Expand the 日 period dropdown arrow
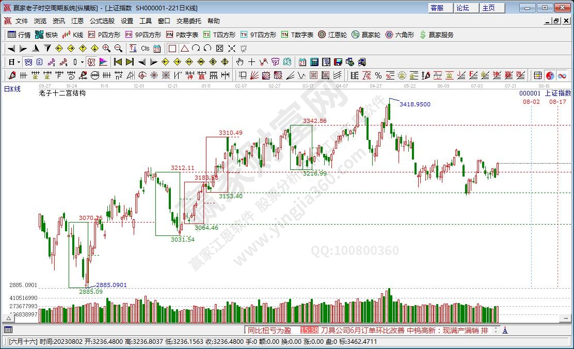Screen dimensions: 574x349 pos(19,62)
